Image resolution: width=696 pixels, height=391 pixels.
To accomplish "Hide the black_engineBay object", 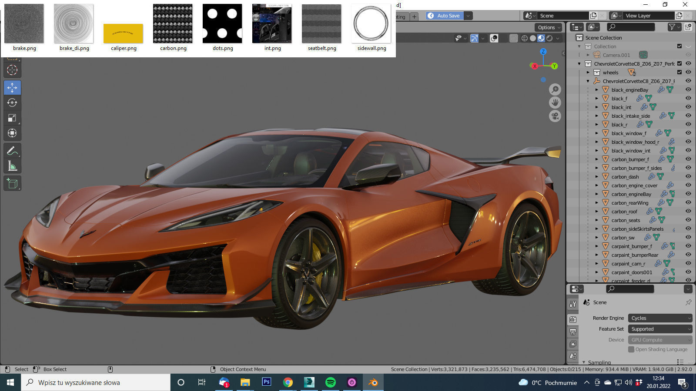I will 688,89.
